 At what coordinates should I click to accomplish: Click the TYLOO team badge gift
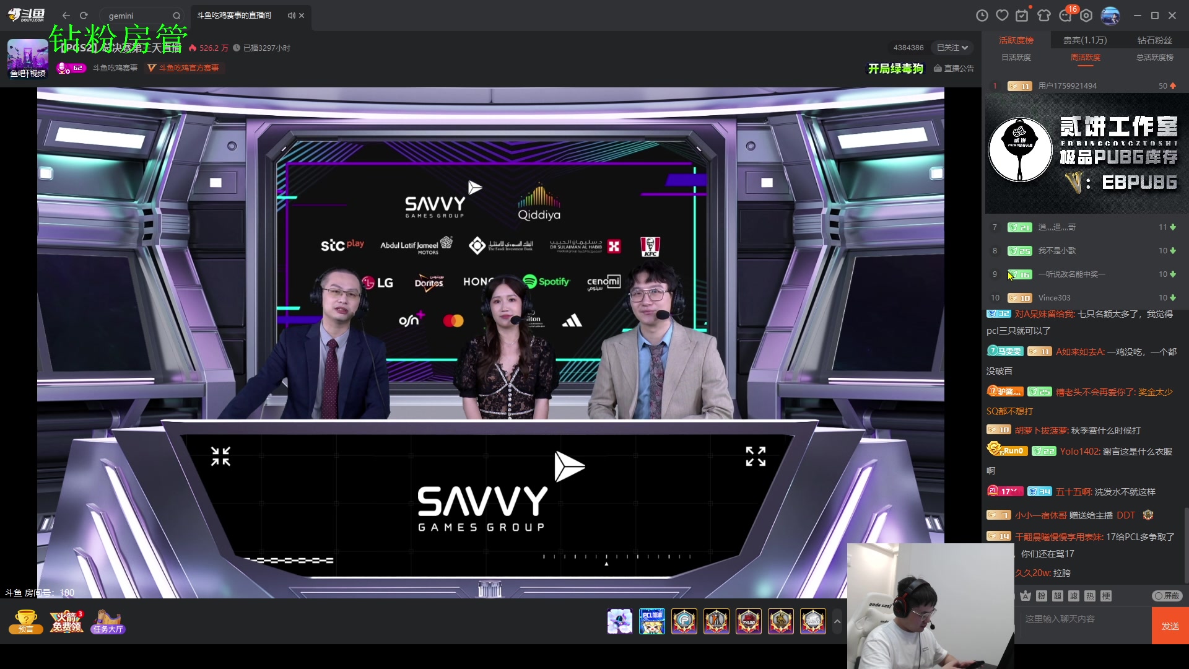pyautogui.click(x=749, y=621)
